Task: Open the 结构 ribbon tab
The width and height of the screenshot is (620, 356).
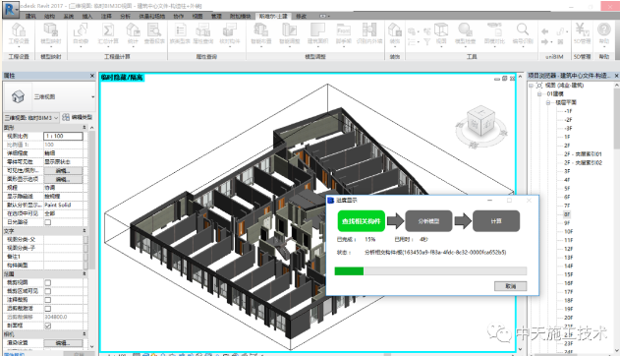Action: click(50, 16)
